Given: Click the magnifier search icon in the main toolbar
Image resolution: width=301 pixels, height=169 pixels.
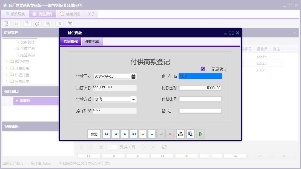Looking at the screenshot, I should coord(6,24).
